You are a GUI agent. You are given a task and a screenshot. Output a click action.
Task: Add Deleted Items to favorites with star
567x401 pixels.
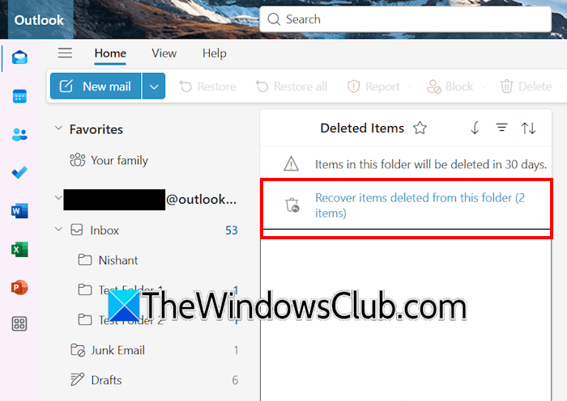click(420, 128)
